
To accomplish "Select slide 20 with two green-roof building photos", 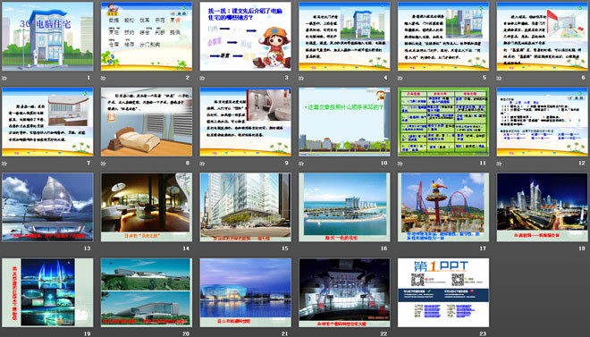I will pos(147,292).
